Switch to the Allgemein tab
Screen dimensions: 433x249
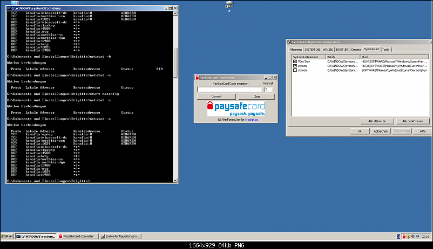pyautogui.click(x=296, y=50)
